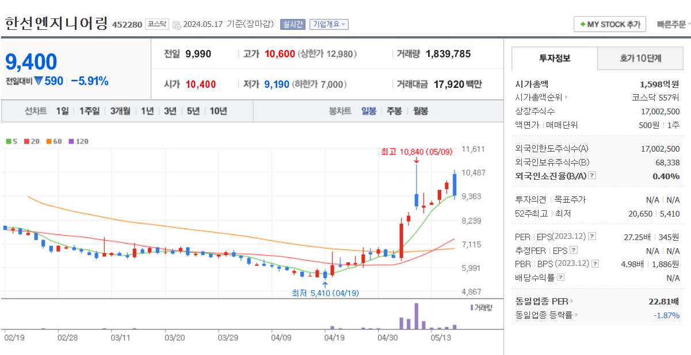Expand the 빠른주문 dropdown
The height and width of the screenshot is (355, 691).
pos(674,25)
